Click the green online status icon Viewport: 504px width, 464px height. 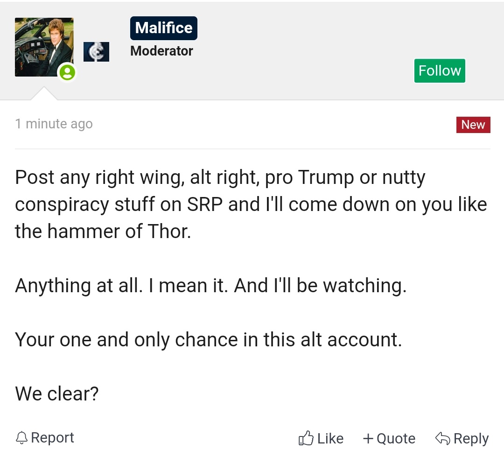tap(67, 72)
